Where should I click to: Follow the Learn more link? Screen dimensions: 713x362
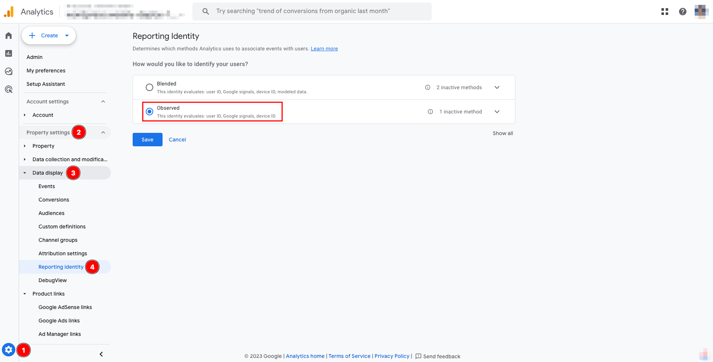tap(324, 49)
